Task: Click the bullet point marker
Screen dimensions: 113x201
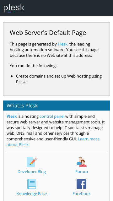Action: pos(12,76)
